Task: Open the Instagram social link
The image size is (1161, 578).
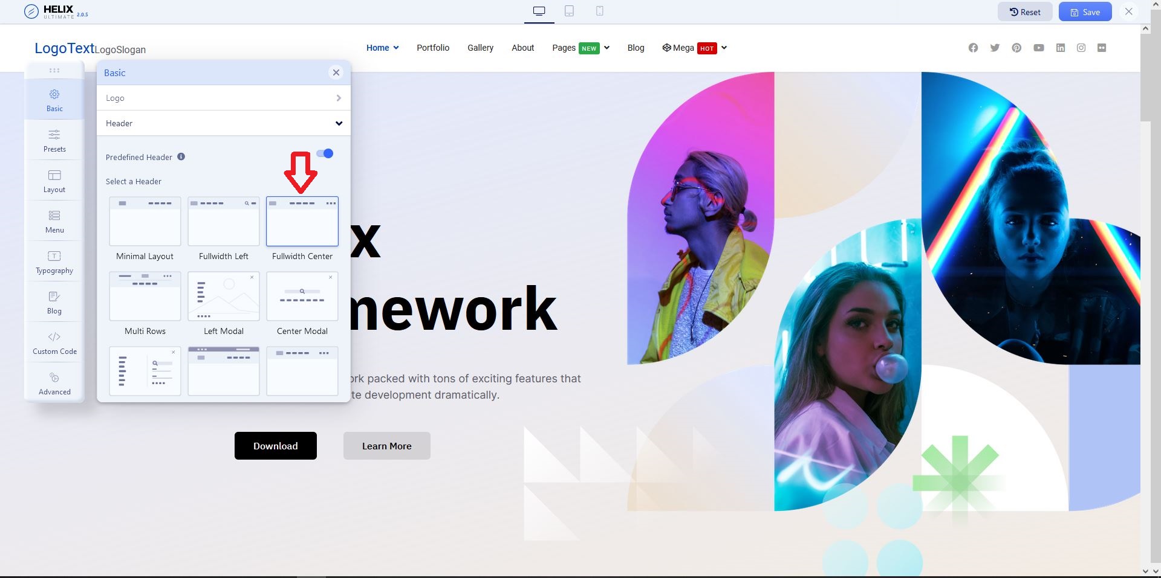Action: (1081, 48)
